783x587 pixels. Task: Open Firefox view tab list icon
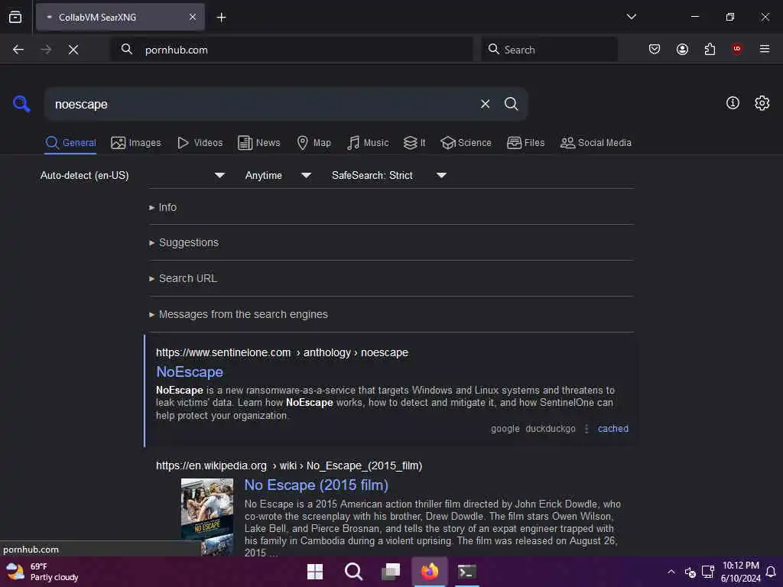[15, 17]
